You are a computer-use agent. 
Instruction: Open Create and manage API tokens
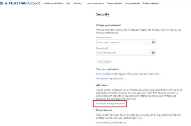[x=110, y=104]
